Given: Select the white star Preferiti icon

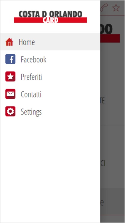Looking at the screenshot, I should tap(10, 76).
